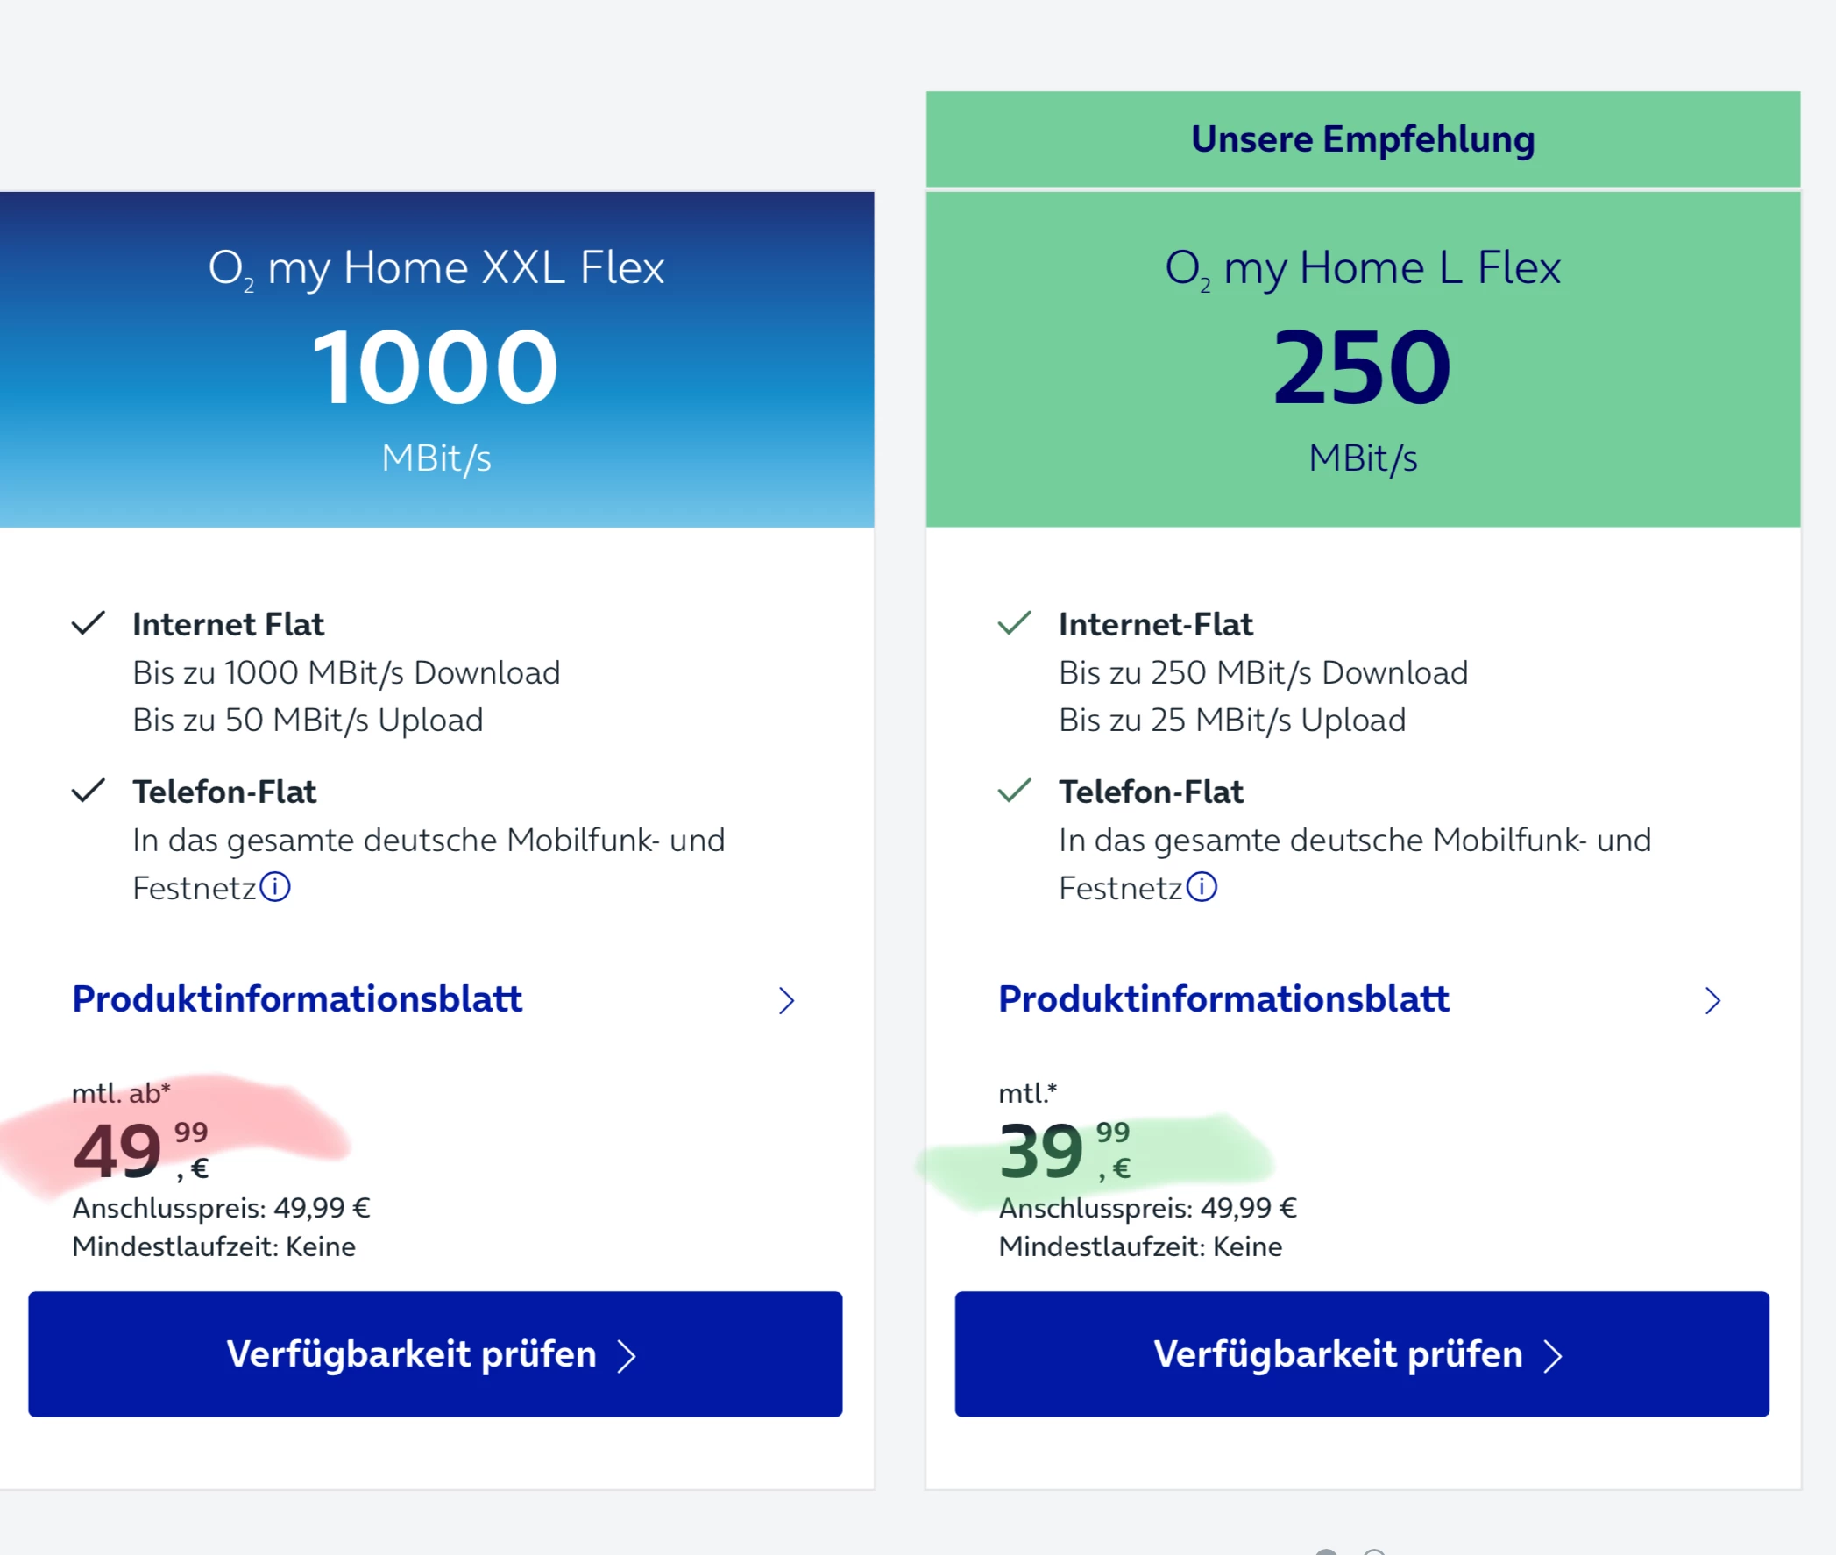The height and width of the screenshot is (1555, 1836).
Task: Select the O2 my Home XXL Flex title
Action: 436,268
